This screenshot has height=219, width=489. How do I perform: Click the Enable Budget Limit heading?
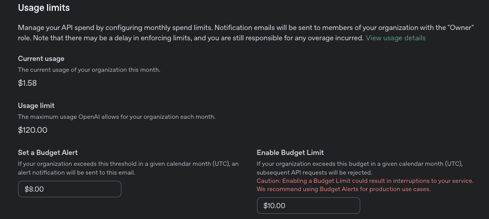[290, 152]
